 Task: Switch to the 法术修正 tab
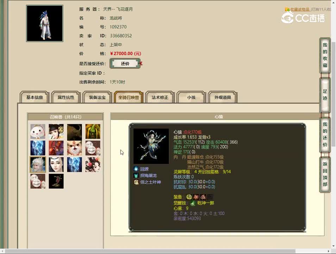[x=160, y=97]
